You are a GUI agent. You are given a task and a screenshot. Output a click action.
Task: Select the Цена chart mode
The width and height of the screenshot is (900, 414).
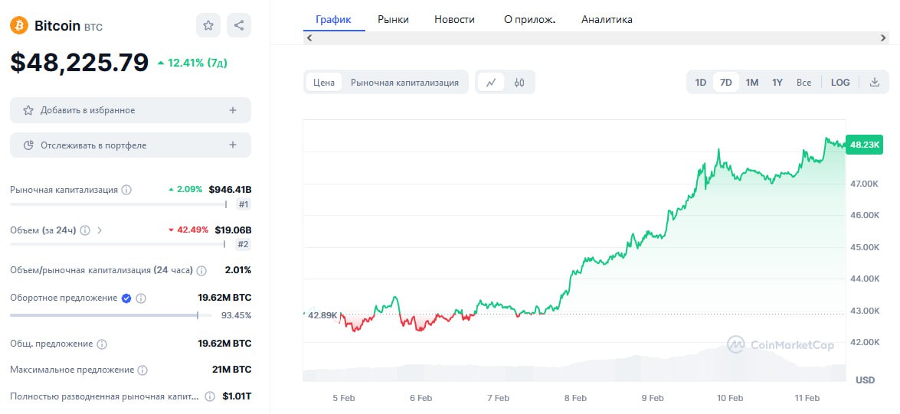(x=324, y=83)
